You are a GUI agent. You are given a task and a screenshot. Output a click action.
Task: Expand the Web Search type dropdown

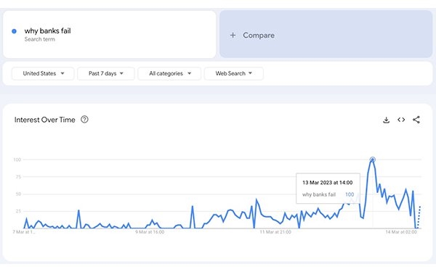click(233, 73)
